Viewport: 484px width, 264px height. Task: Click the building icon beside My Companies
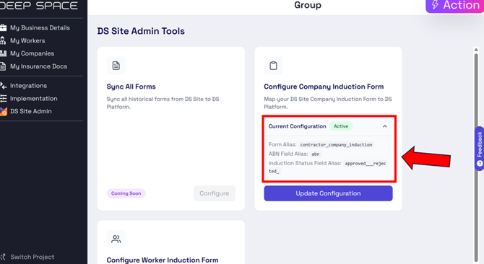[x=3, y=53]
